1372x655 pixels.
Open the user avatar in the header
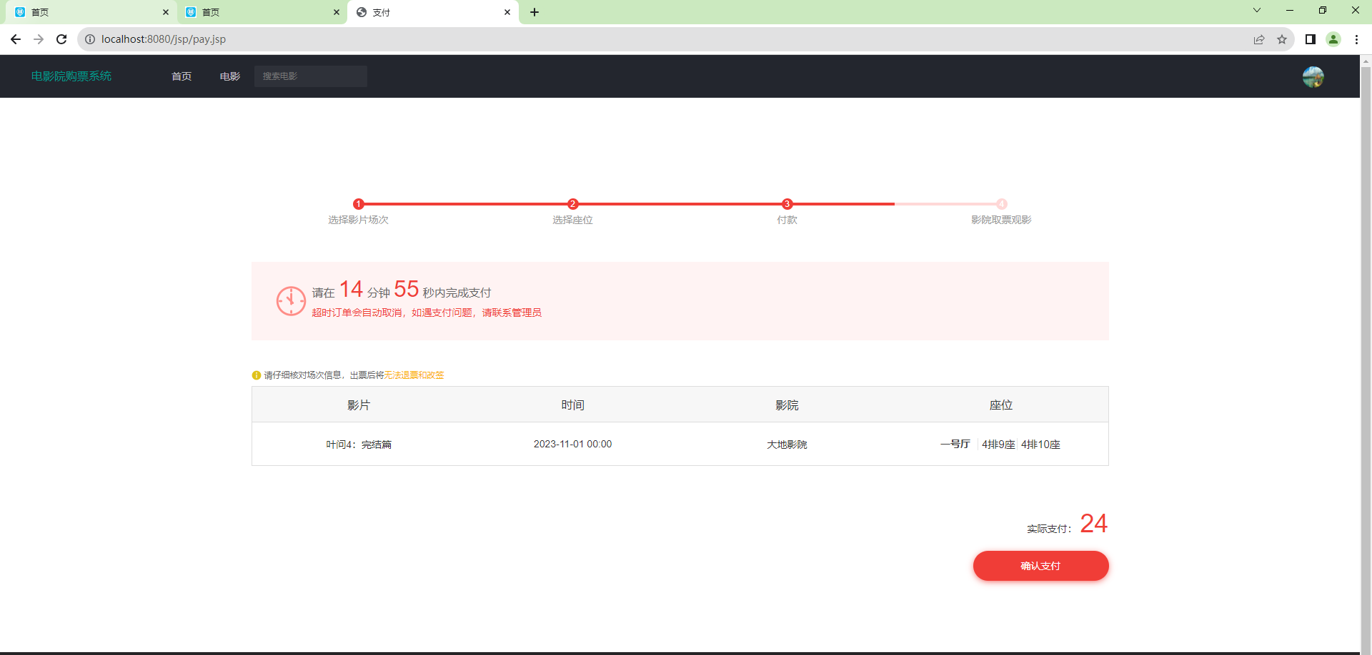coord(1313,76)
